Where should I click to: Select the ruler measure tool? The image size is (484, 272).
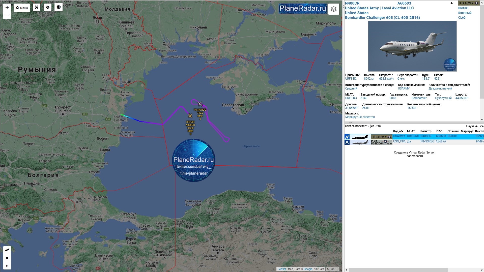7,250
